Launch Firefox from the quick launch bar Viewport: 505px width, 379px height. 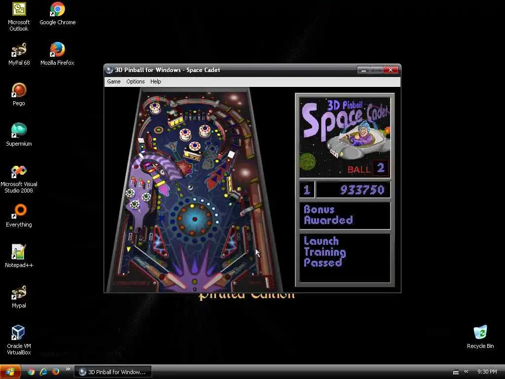pos(56,372)
